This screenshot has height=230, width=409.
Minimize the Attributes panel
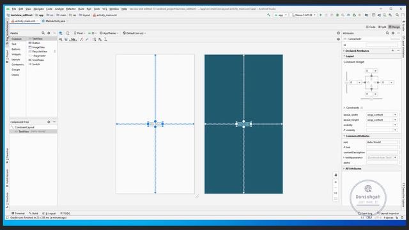399,33
